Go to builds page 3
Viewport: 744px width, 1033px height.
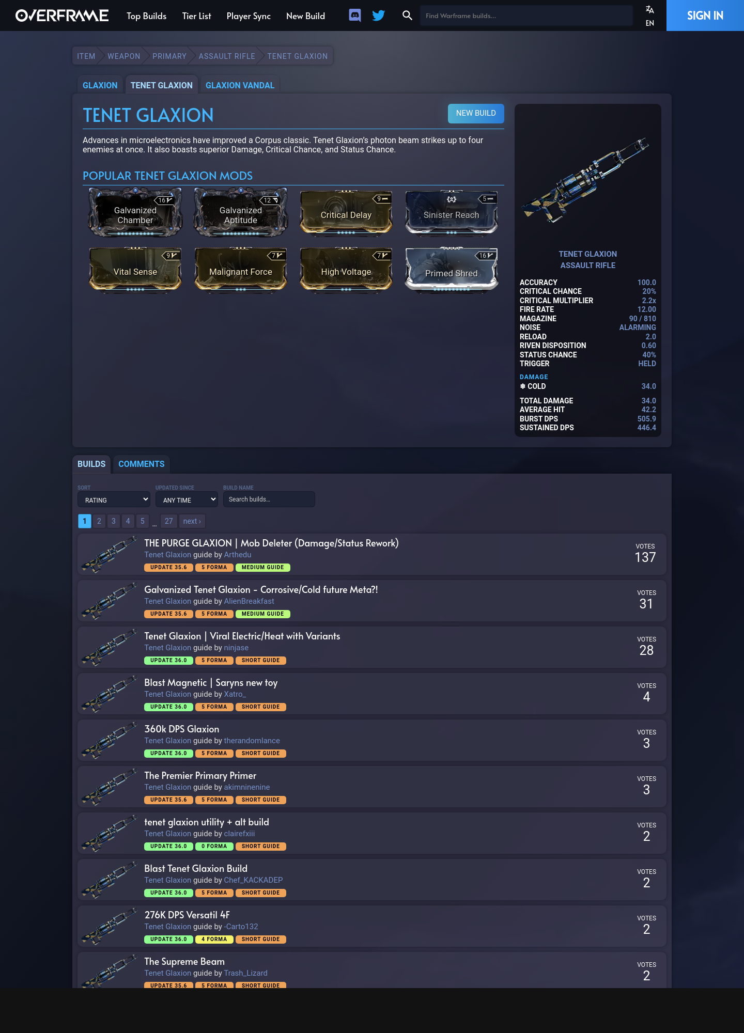[114, 521]
